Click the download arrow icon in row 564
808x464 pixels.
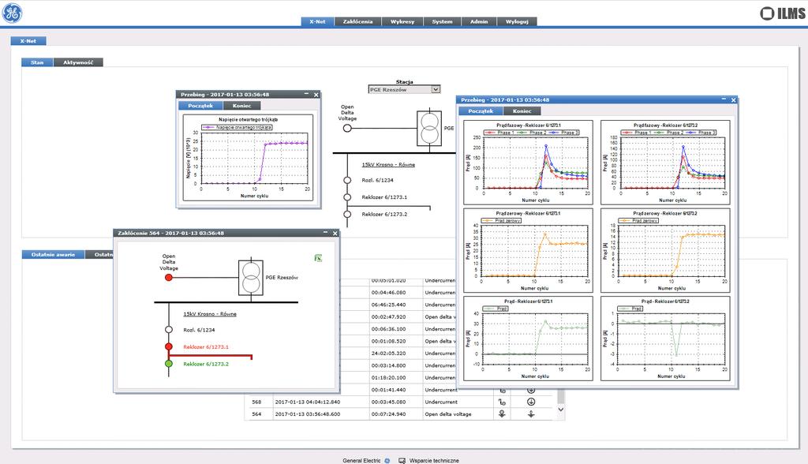click(531, 413)
